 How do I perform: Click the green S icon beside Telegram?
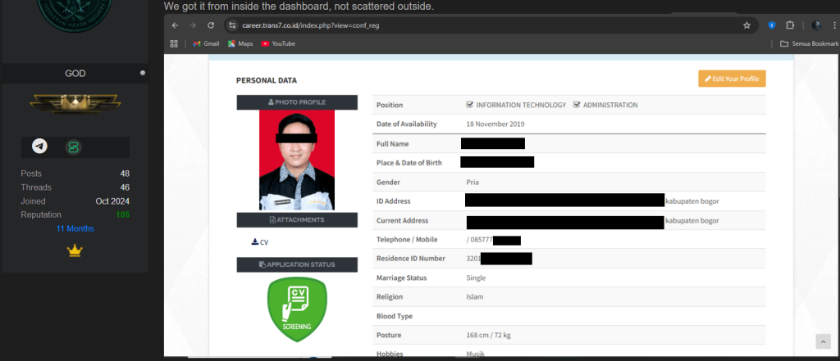[x=74, y=147]
